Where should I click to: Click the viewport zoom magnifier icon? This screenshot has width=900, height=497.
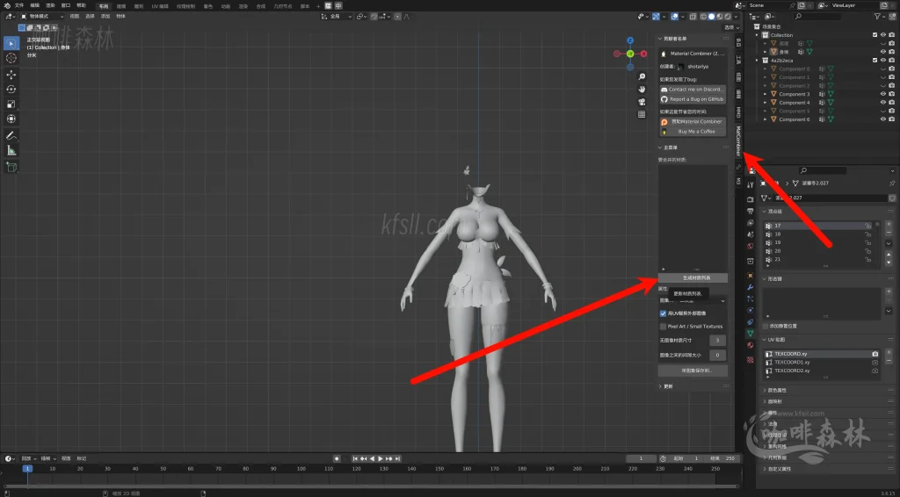click(642, 76)
